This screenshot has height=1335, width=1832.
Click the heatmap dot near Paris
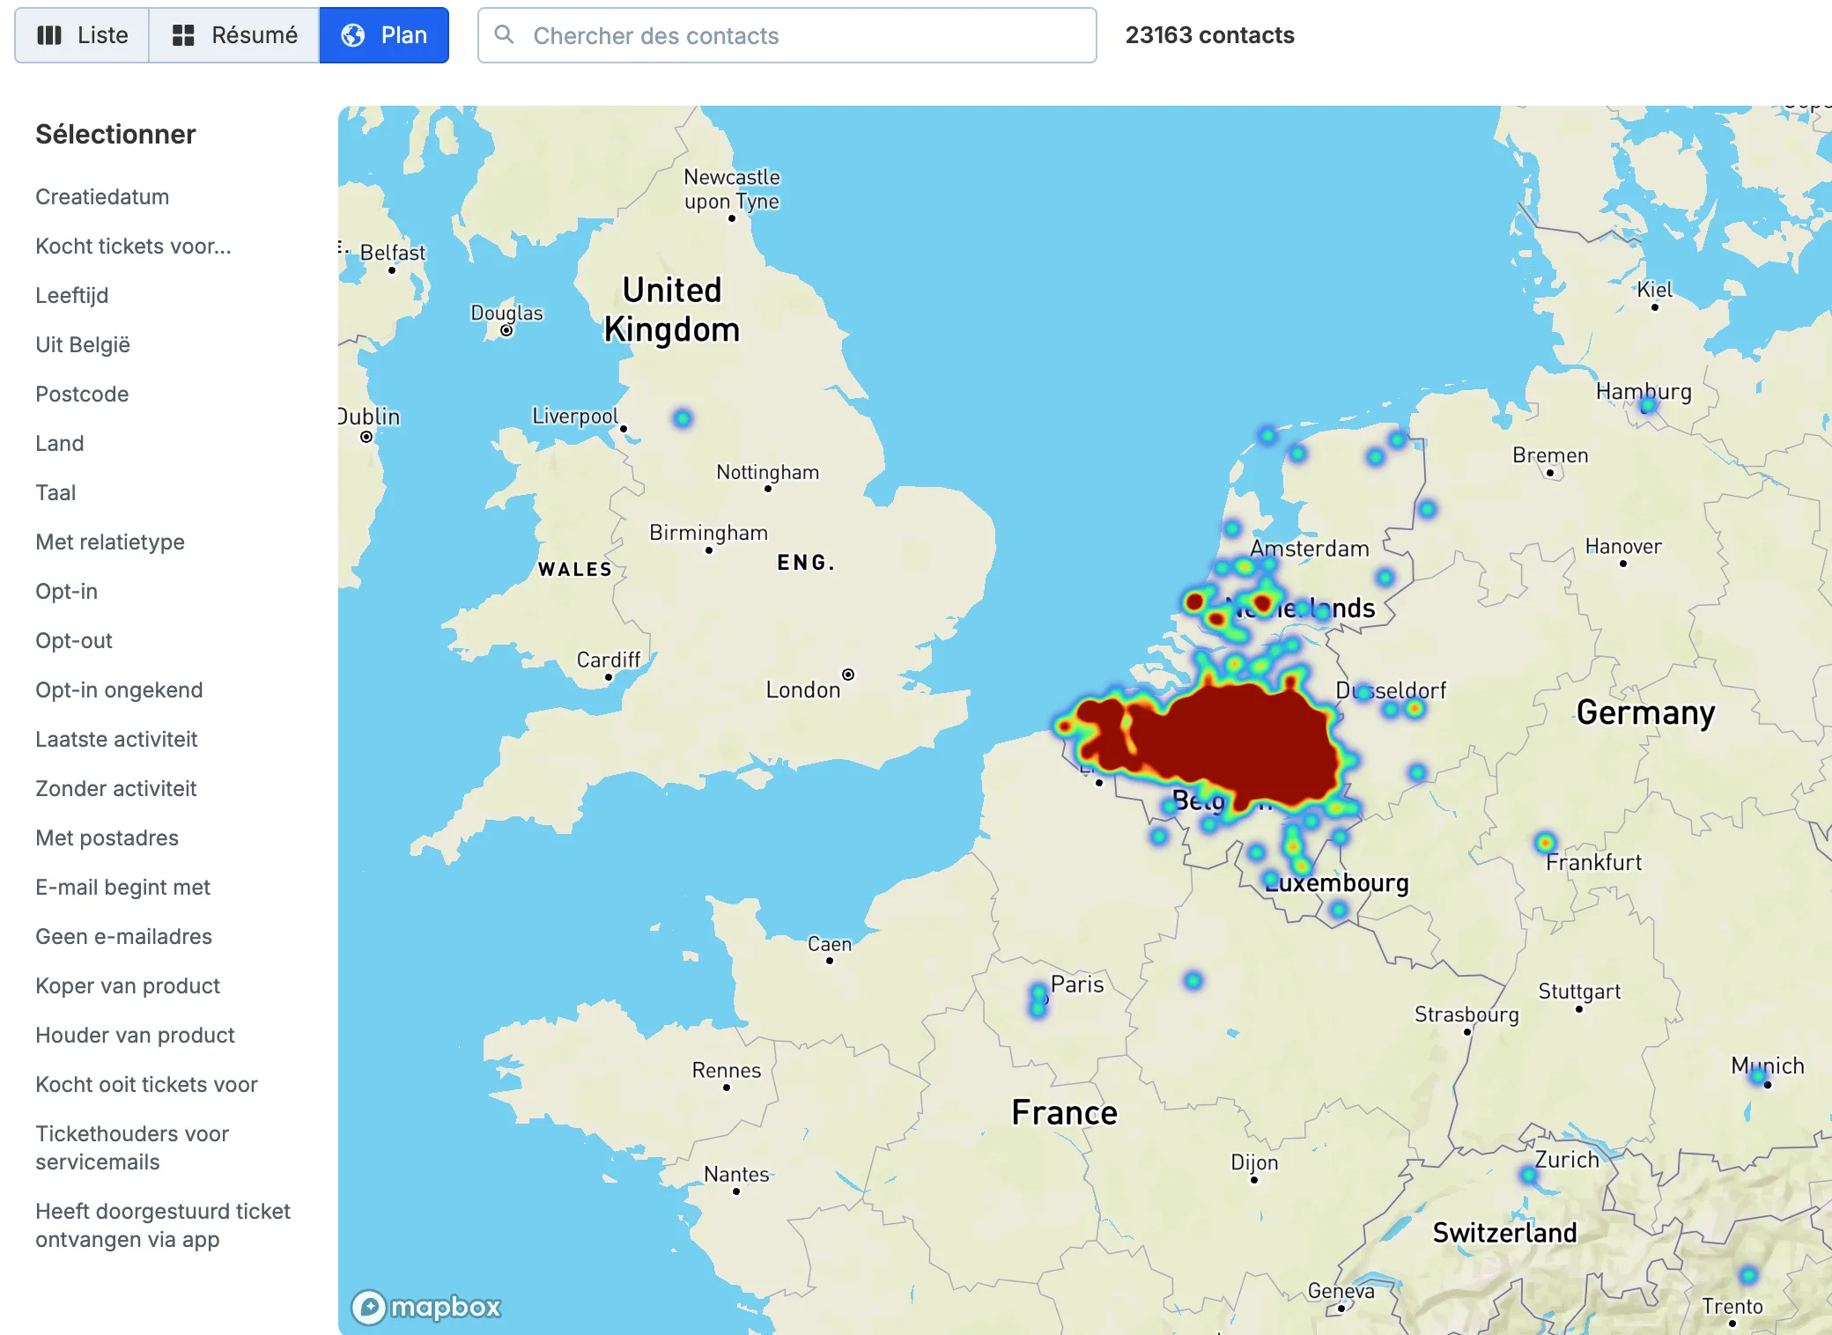click(1038, 999)
